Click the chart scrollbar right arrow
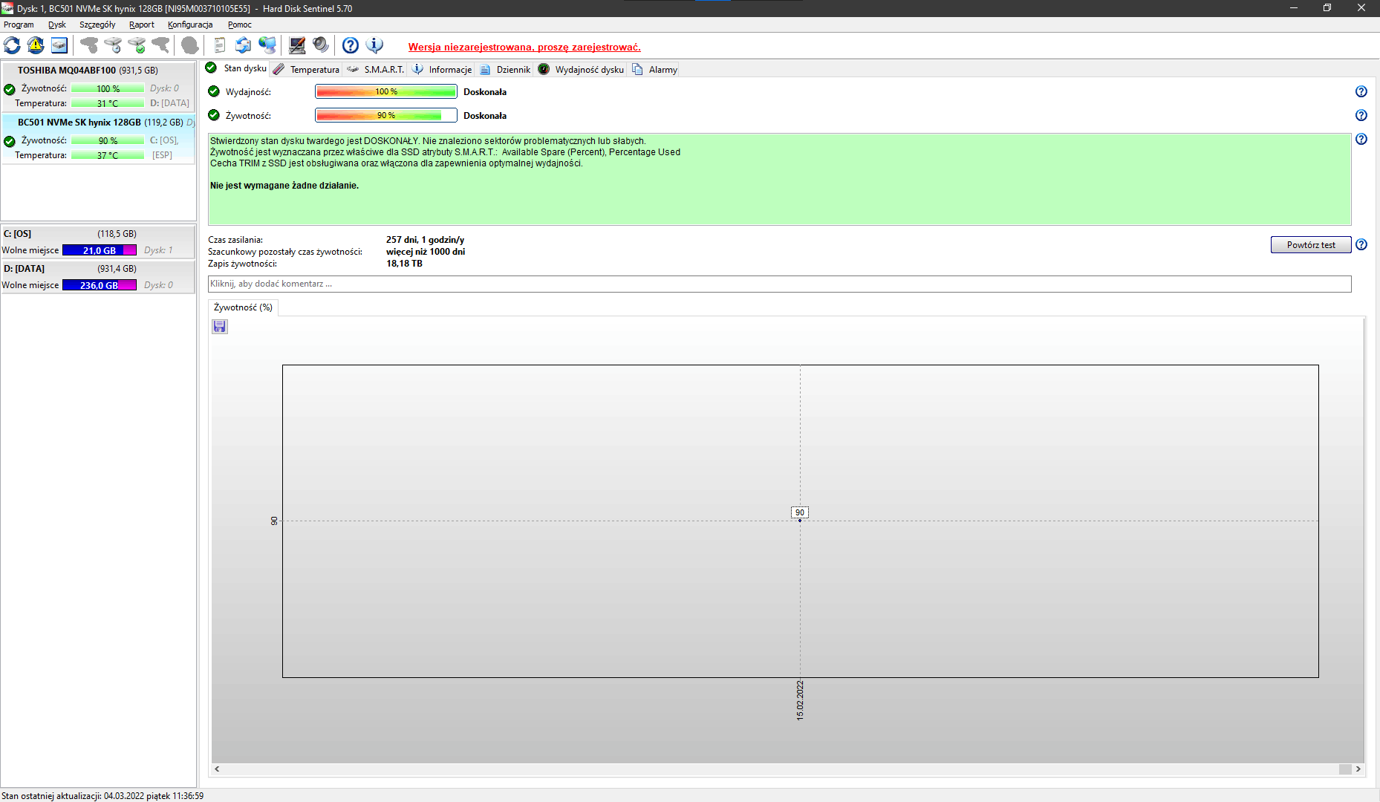 tap(1358, 769)
